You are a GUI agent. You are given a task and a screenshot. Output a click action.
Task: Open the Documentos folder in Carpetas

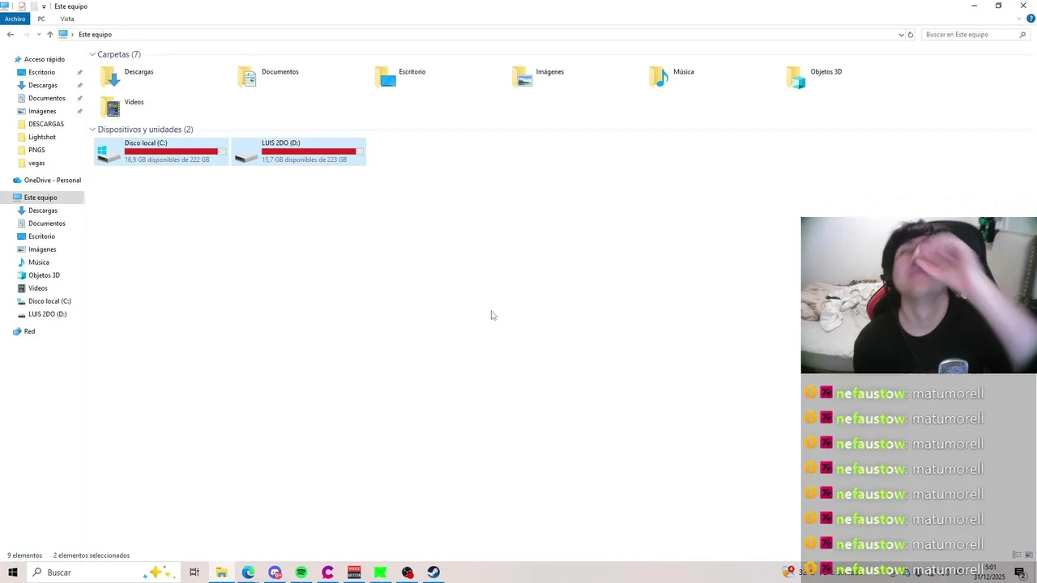coord(268,76)
